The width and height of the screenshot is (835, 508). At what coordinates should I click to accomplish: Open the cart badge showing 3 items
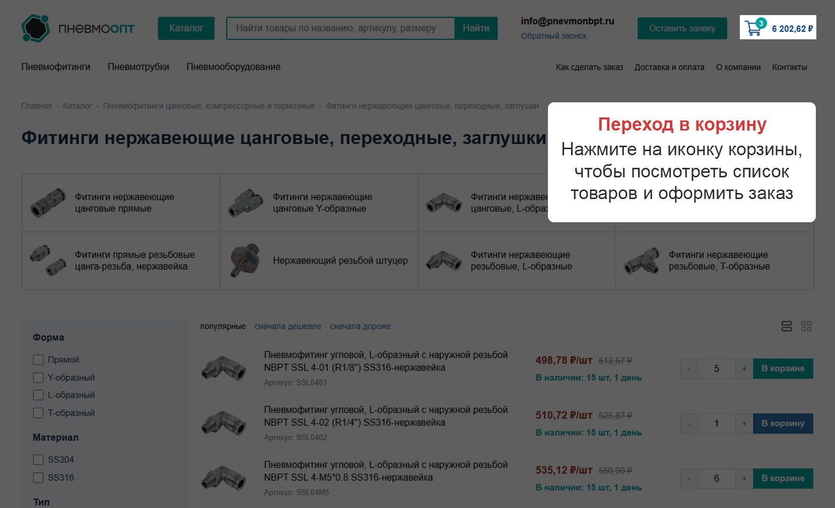(x=762, y=22)
